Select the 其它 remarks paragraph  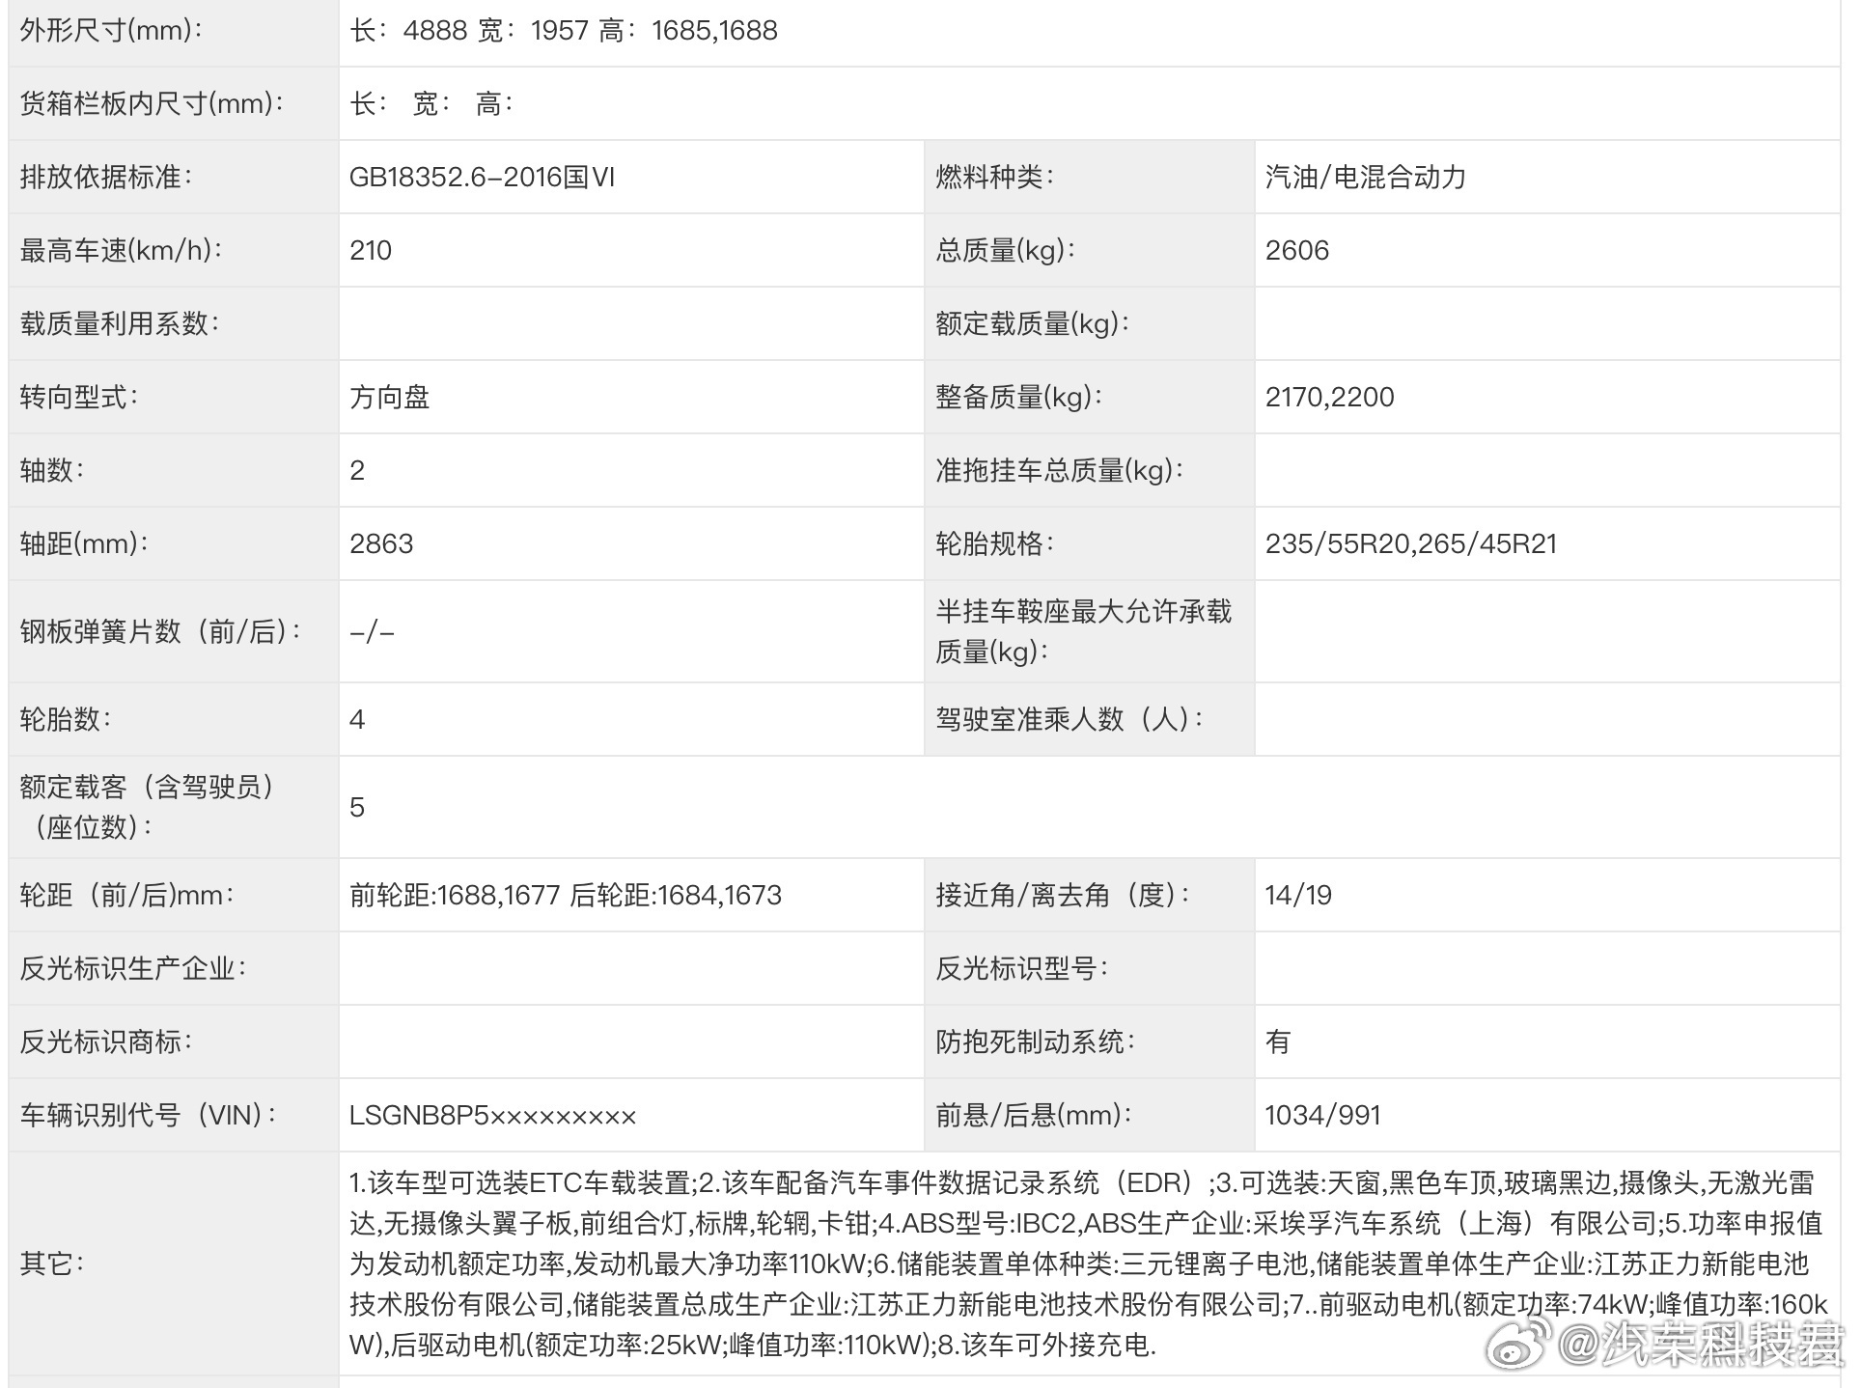click(1089, 1263)
